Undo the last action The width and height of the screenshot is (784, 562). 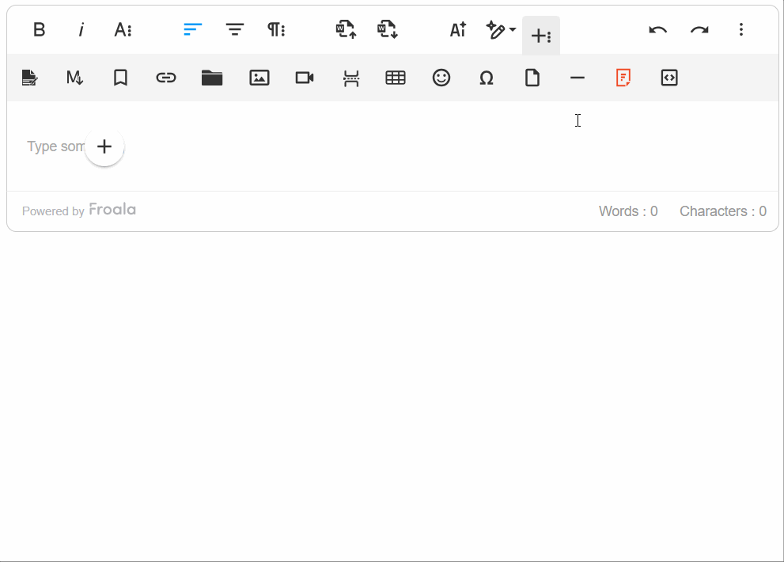657,30
